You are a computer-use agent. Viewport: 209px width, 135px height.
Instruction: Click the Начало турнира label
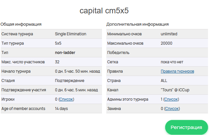(x=16, y=71)
